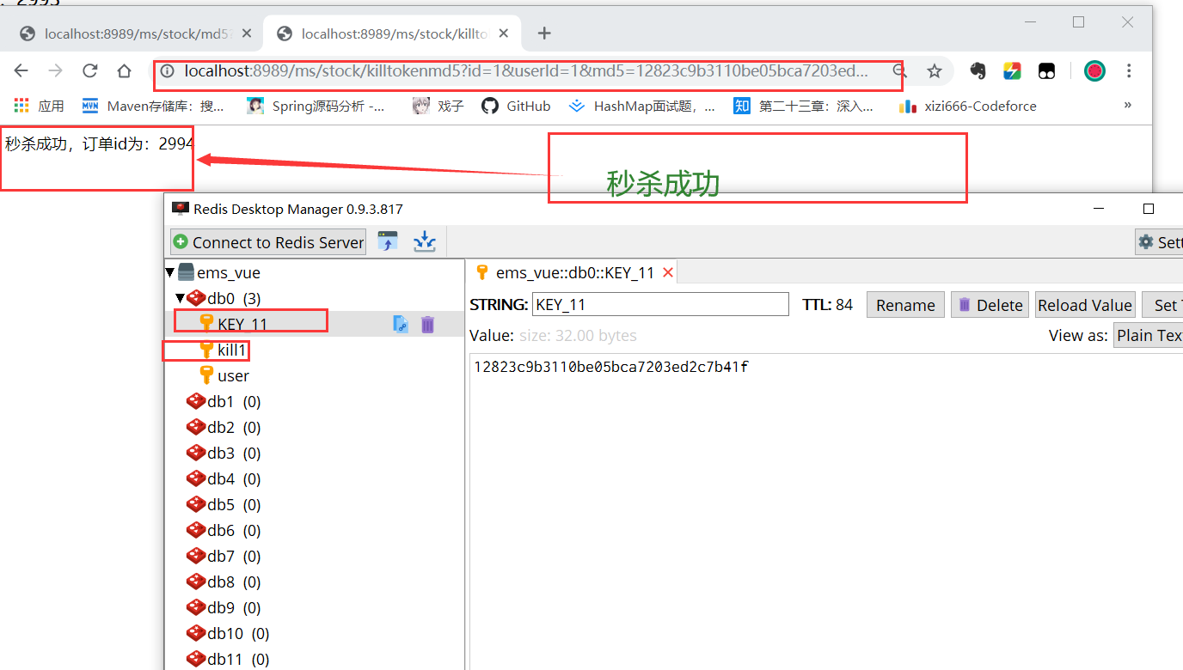Collapse the ems_vue connection
This screenshot has width=1183, height=670.
169,272
